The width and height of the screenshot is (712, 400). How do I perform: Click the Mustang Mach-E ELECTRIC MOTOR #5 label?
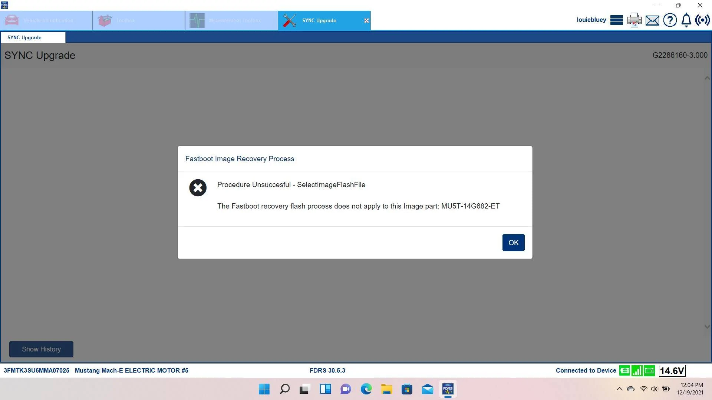click(x=132, y=370)
